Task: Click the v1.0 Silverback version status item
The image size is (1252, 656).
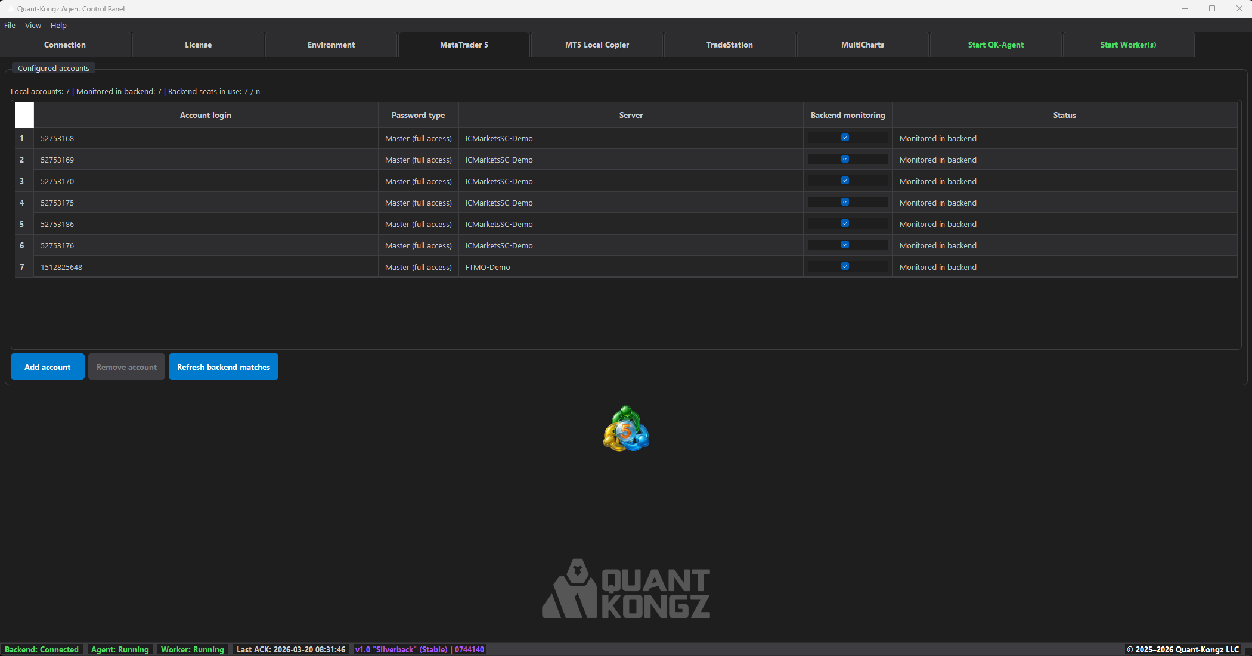Action: coord(419,649)
